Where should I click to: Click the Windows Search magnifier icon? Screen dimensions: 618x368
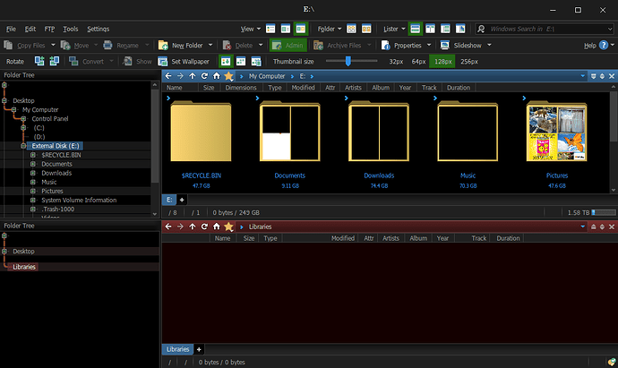(481, 29)
